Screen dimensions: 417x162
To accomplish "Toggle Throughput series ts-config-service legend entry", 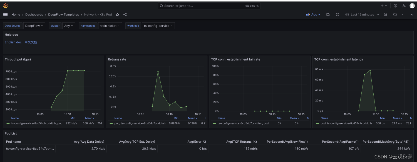I will (37, 123).
